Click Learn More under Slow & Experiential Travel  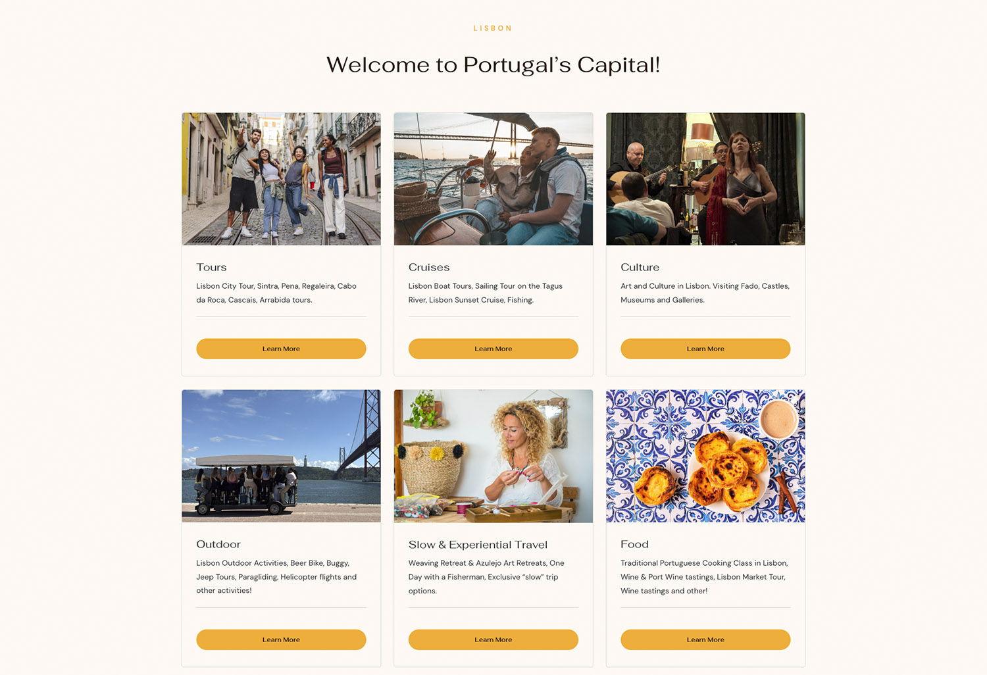coord(493,639)
